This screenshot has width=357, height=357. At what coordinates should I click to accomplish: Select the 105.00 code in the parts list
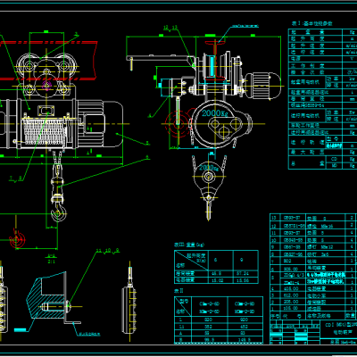pyautogui.click(x=291, y=308)
